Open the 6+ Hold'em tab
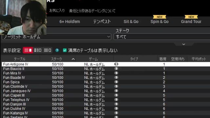 [x=70, y=22]
